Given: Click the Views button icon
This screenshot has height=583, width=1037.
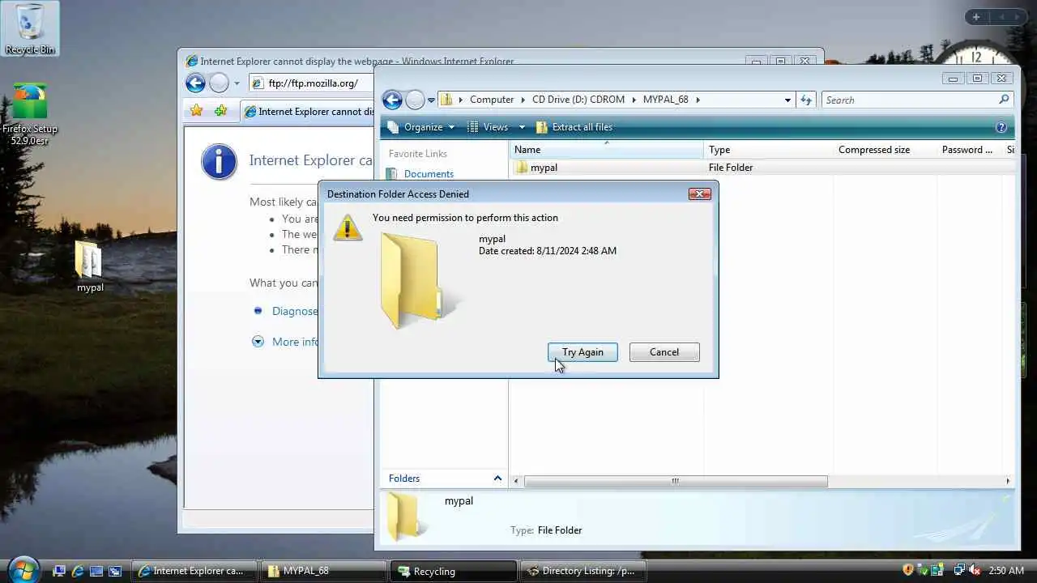Looking at the screenshot, I should click(x=472, y=127).
